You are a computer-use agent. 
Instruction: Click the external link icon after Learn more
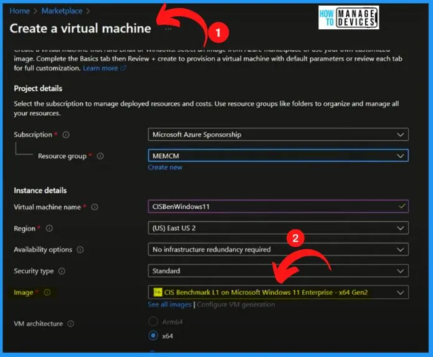click(123, 68)
